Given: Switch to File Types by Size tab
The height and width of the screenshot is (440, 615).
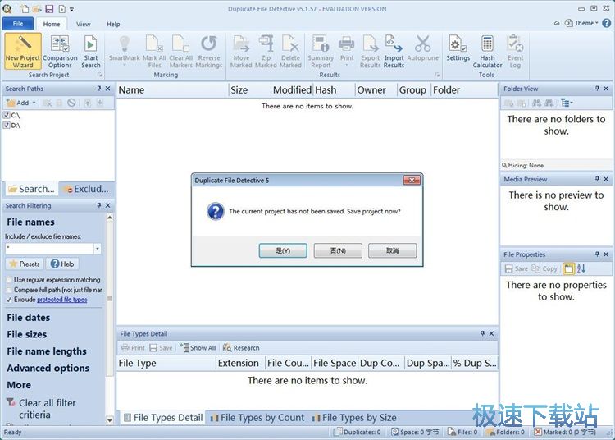Looking at the screenshot, I should click(x=354, y=418).
